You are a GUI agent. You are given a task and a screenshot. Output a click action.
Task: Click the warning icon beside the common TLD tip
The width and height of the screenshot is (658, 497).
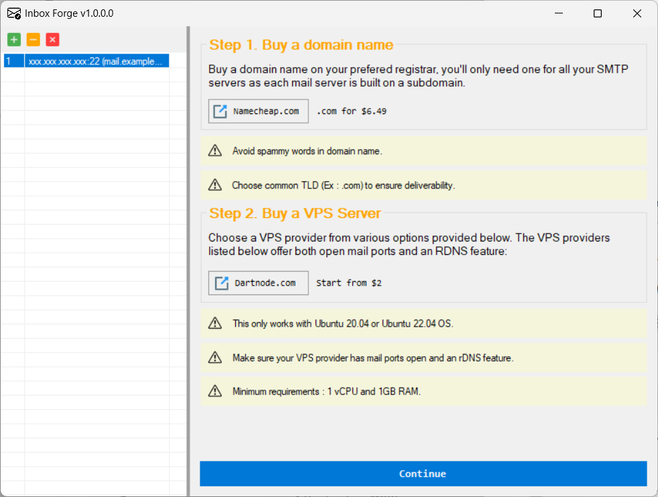click(x=215, y=185)
